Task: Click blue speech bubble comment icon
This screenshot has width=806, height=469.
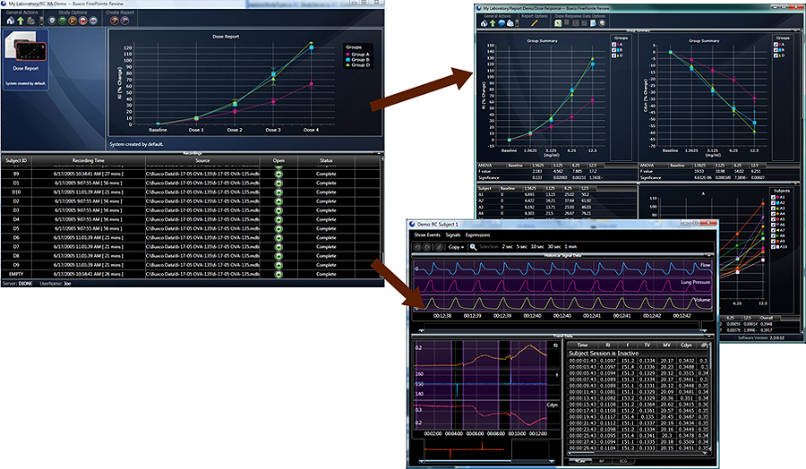Action: [502, 23]
